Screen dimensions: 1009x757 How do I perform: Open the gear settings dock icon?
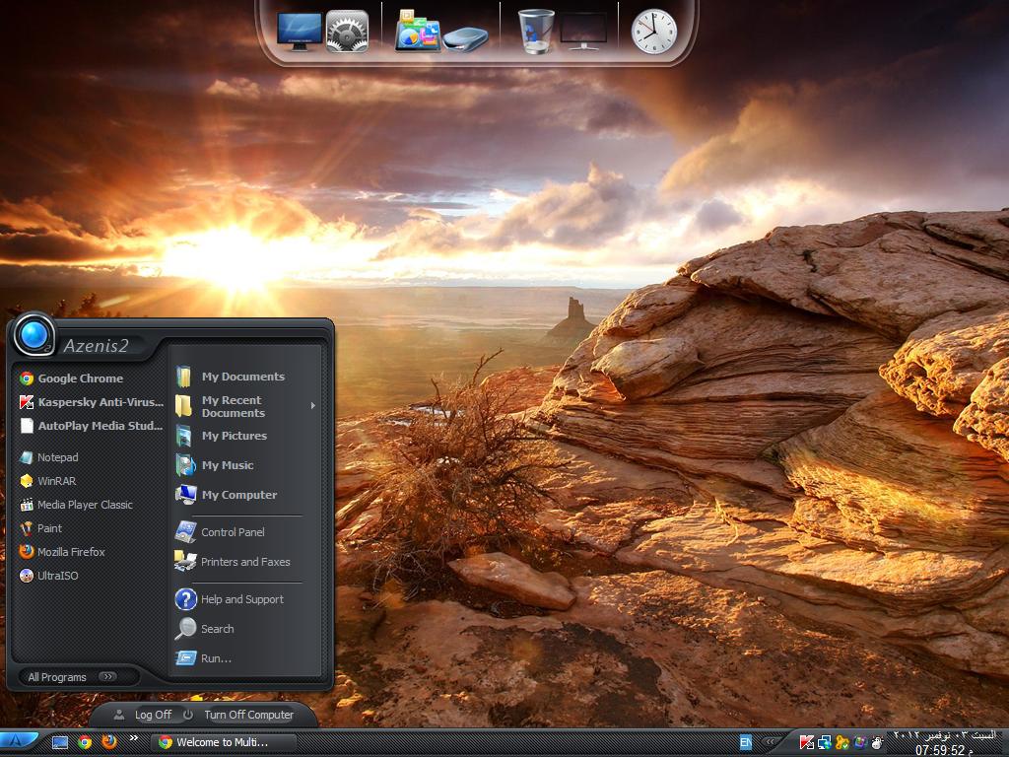click(347, 31)
